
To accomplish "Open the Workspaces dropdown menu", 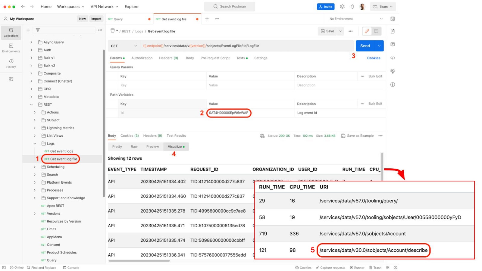I will pyautogui.click(x=71, y=7).
